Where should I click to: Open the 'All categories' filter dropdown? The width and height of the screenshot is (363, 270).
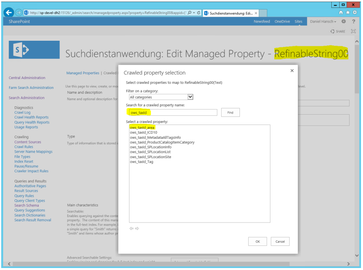(x=190, y=97)
